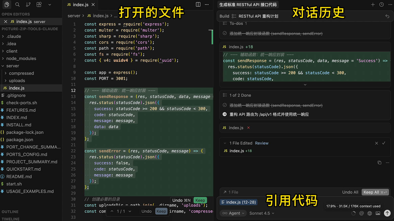Open the Source Control branch icon

(x=28, y=5)
